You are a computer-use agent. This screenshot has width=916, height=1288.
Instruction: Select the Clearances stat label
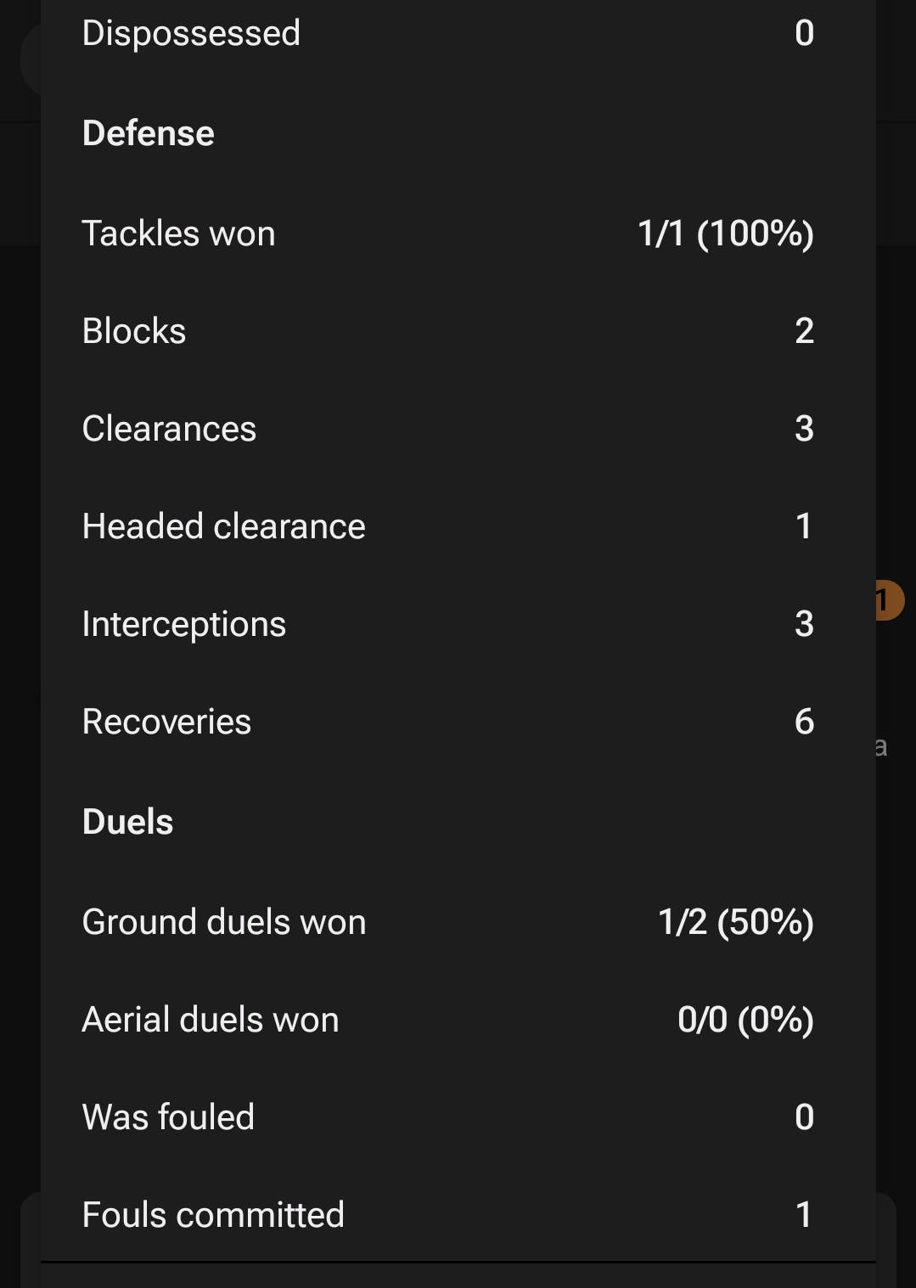[x=169, y=429]
